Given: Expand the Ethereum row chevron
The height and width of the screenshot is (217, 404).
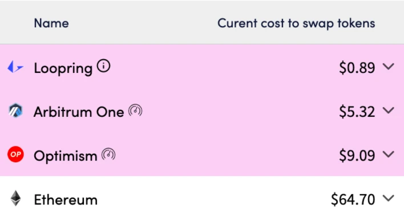Looking at the screenshot, I should (x=388, y=198).
